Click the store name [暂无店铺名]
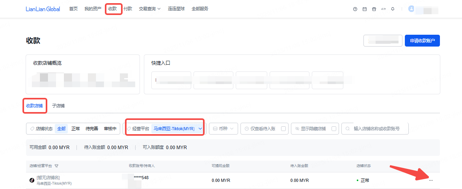Image resolution: width=462 pixels, height=189 pixels. tap(48, 178)
